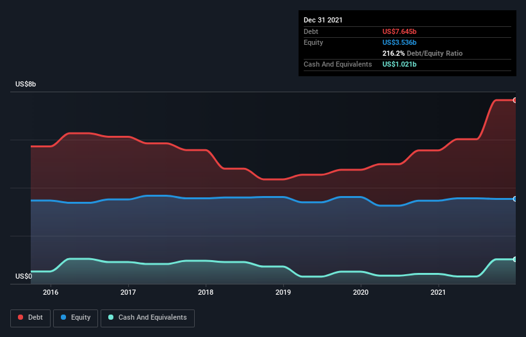526x337 pixels.
Task: Click the Debt label in tooltip
Action: click(311, 31)
